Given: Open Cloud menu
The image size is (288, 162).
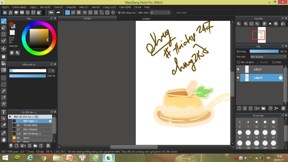Looking at the screenshot, I should tap(138, 7).
